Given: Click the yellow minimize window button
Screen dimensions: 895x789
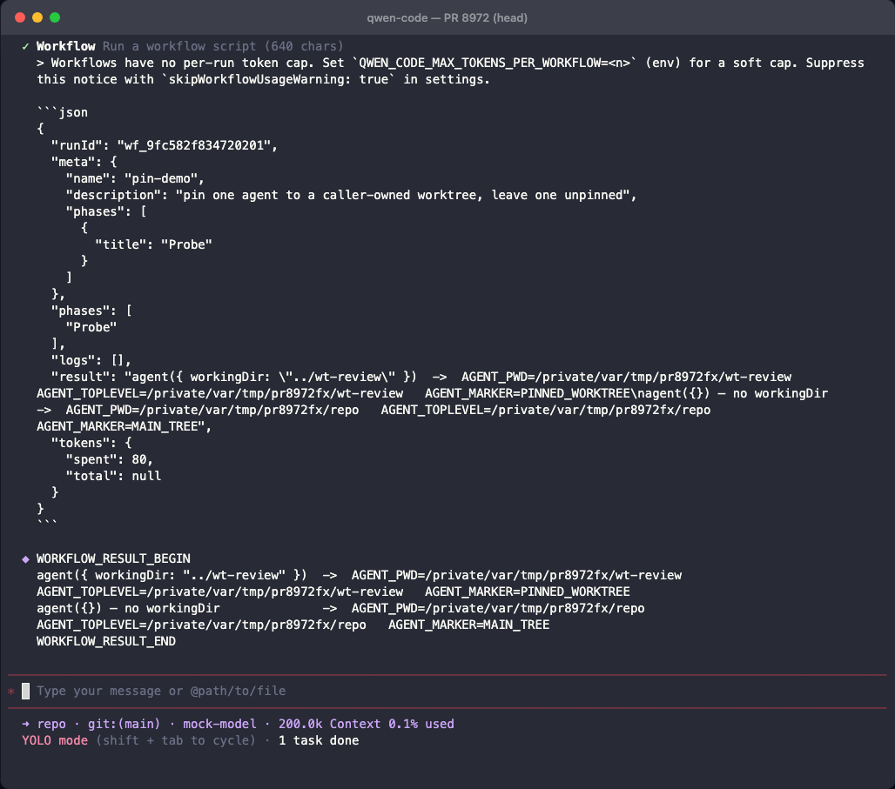Looking at the screenshot, I should click(x=37, y=17).
